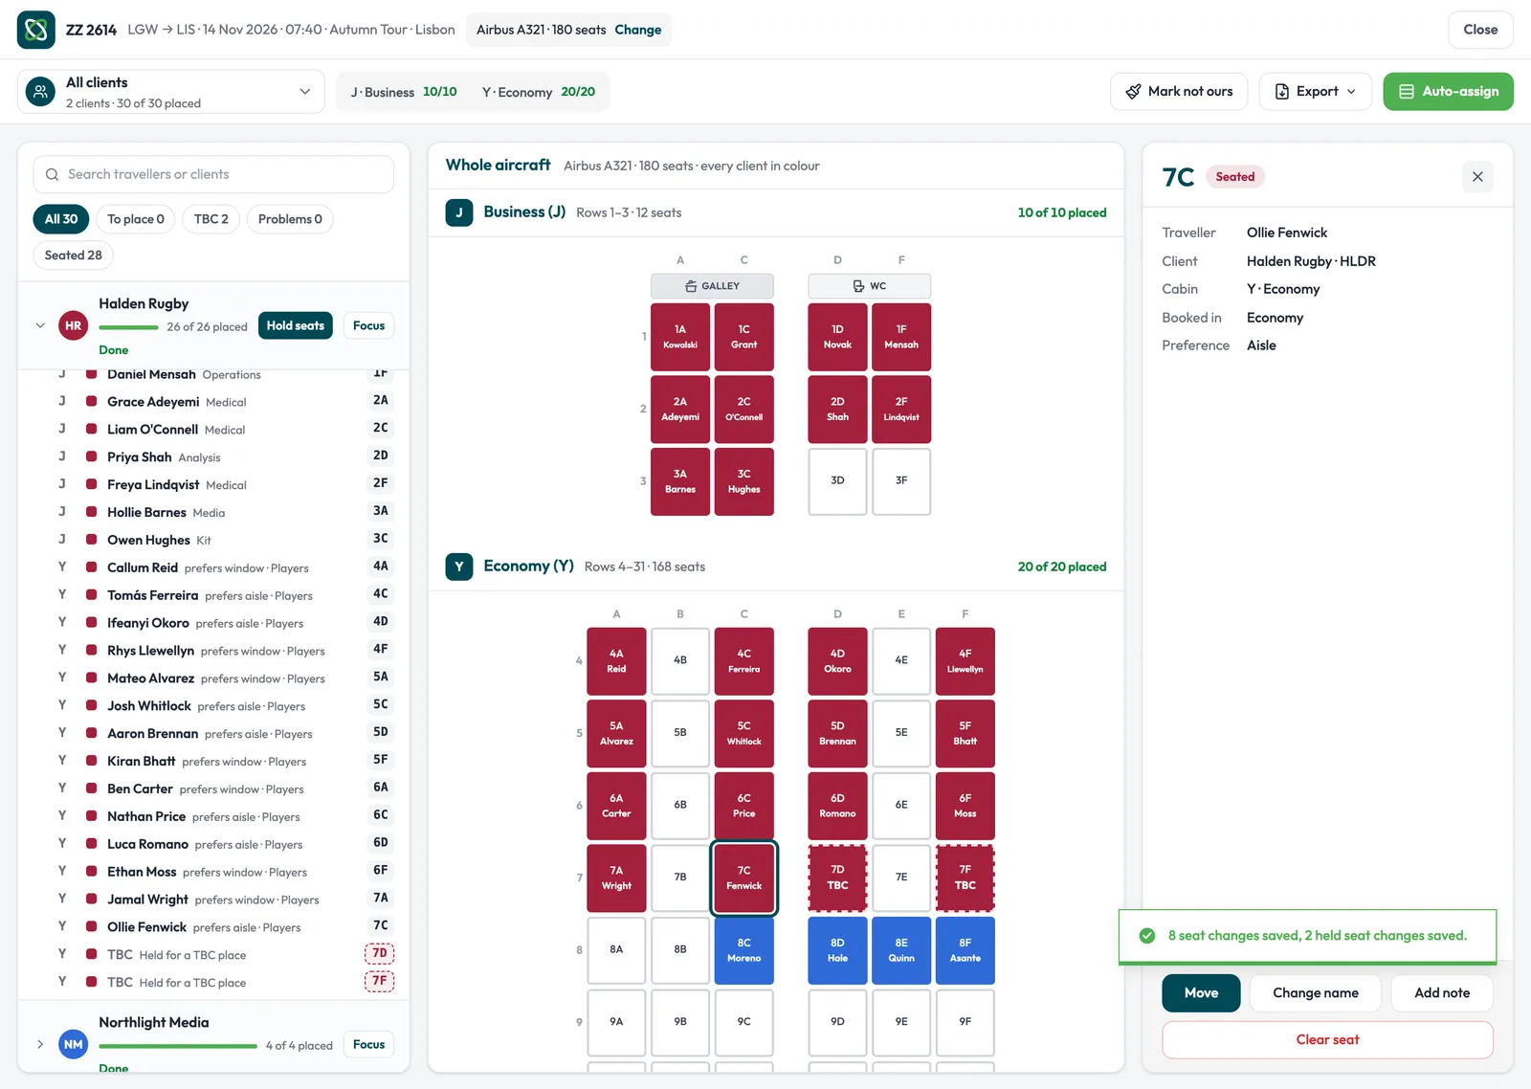The height and width of the screenshot is (1089, 1531).
Task: Toggle Hold seats for Halden Rugby
Action: (x=296, y=326)
